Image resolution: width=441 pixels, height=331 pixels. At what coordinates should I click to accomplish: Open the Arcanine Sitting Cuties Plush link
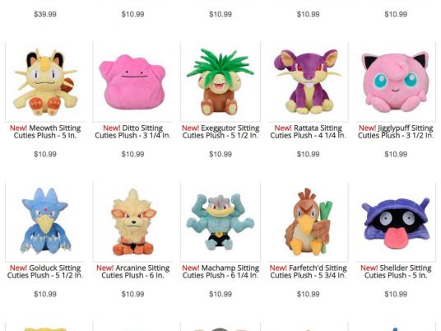point(132,272)
